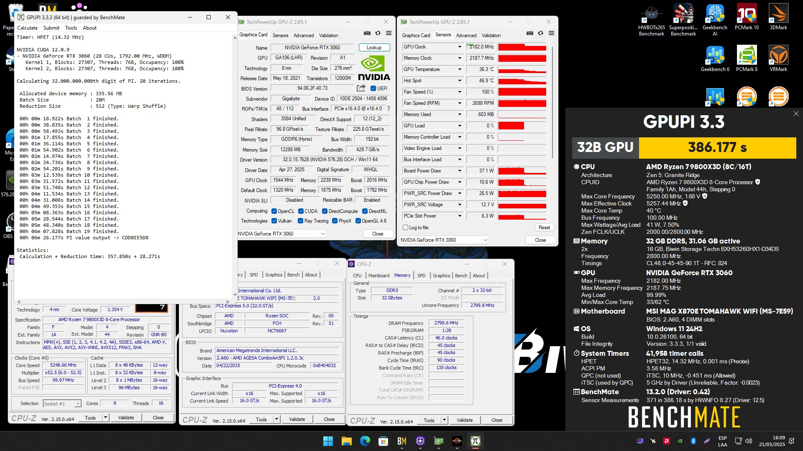Switch to Mainboard tab in CPU-Z Memory window
This screenshot has height=451, width=803.
tap(379, 276)
